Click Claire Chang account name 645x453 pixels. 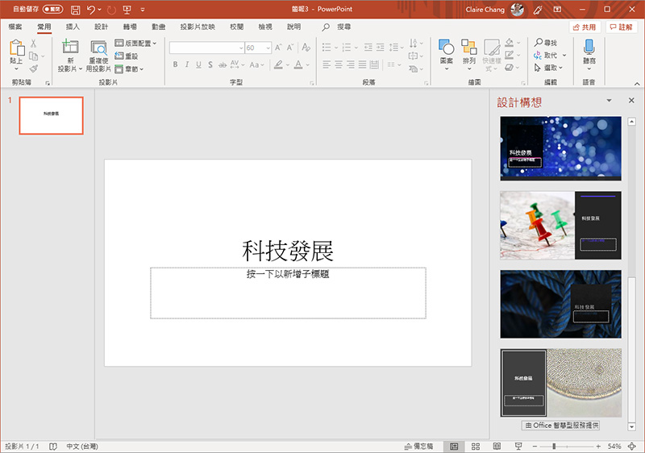[485, 10]
